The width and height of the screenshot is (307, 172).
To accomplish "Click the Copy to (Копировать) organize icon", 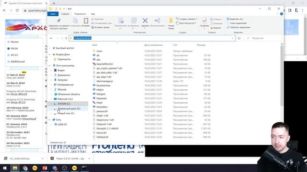I will pyautogui.click(x=134, y=21).
